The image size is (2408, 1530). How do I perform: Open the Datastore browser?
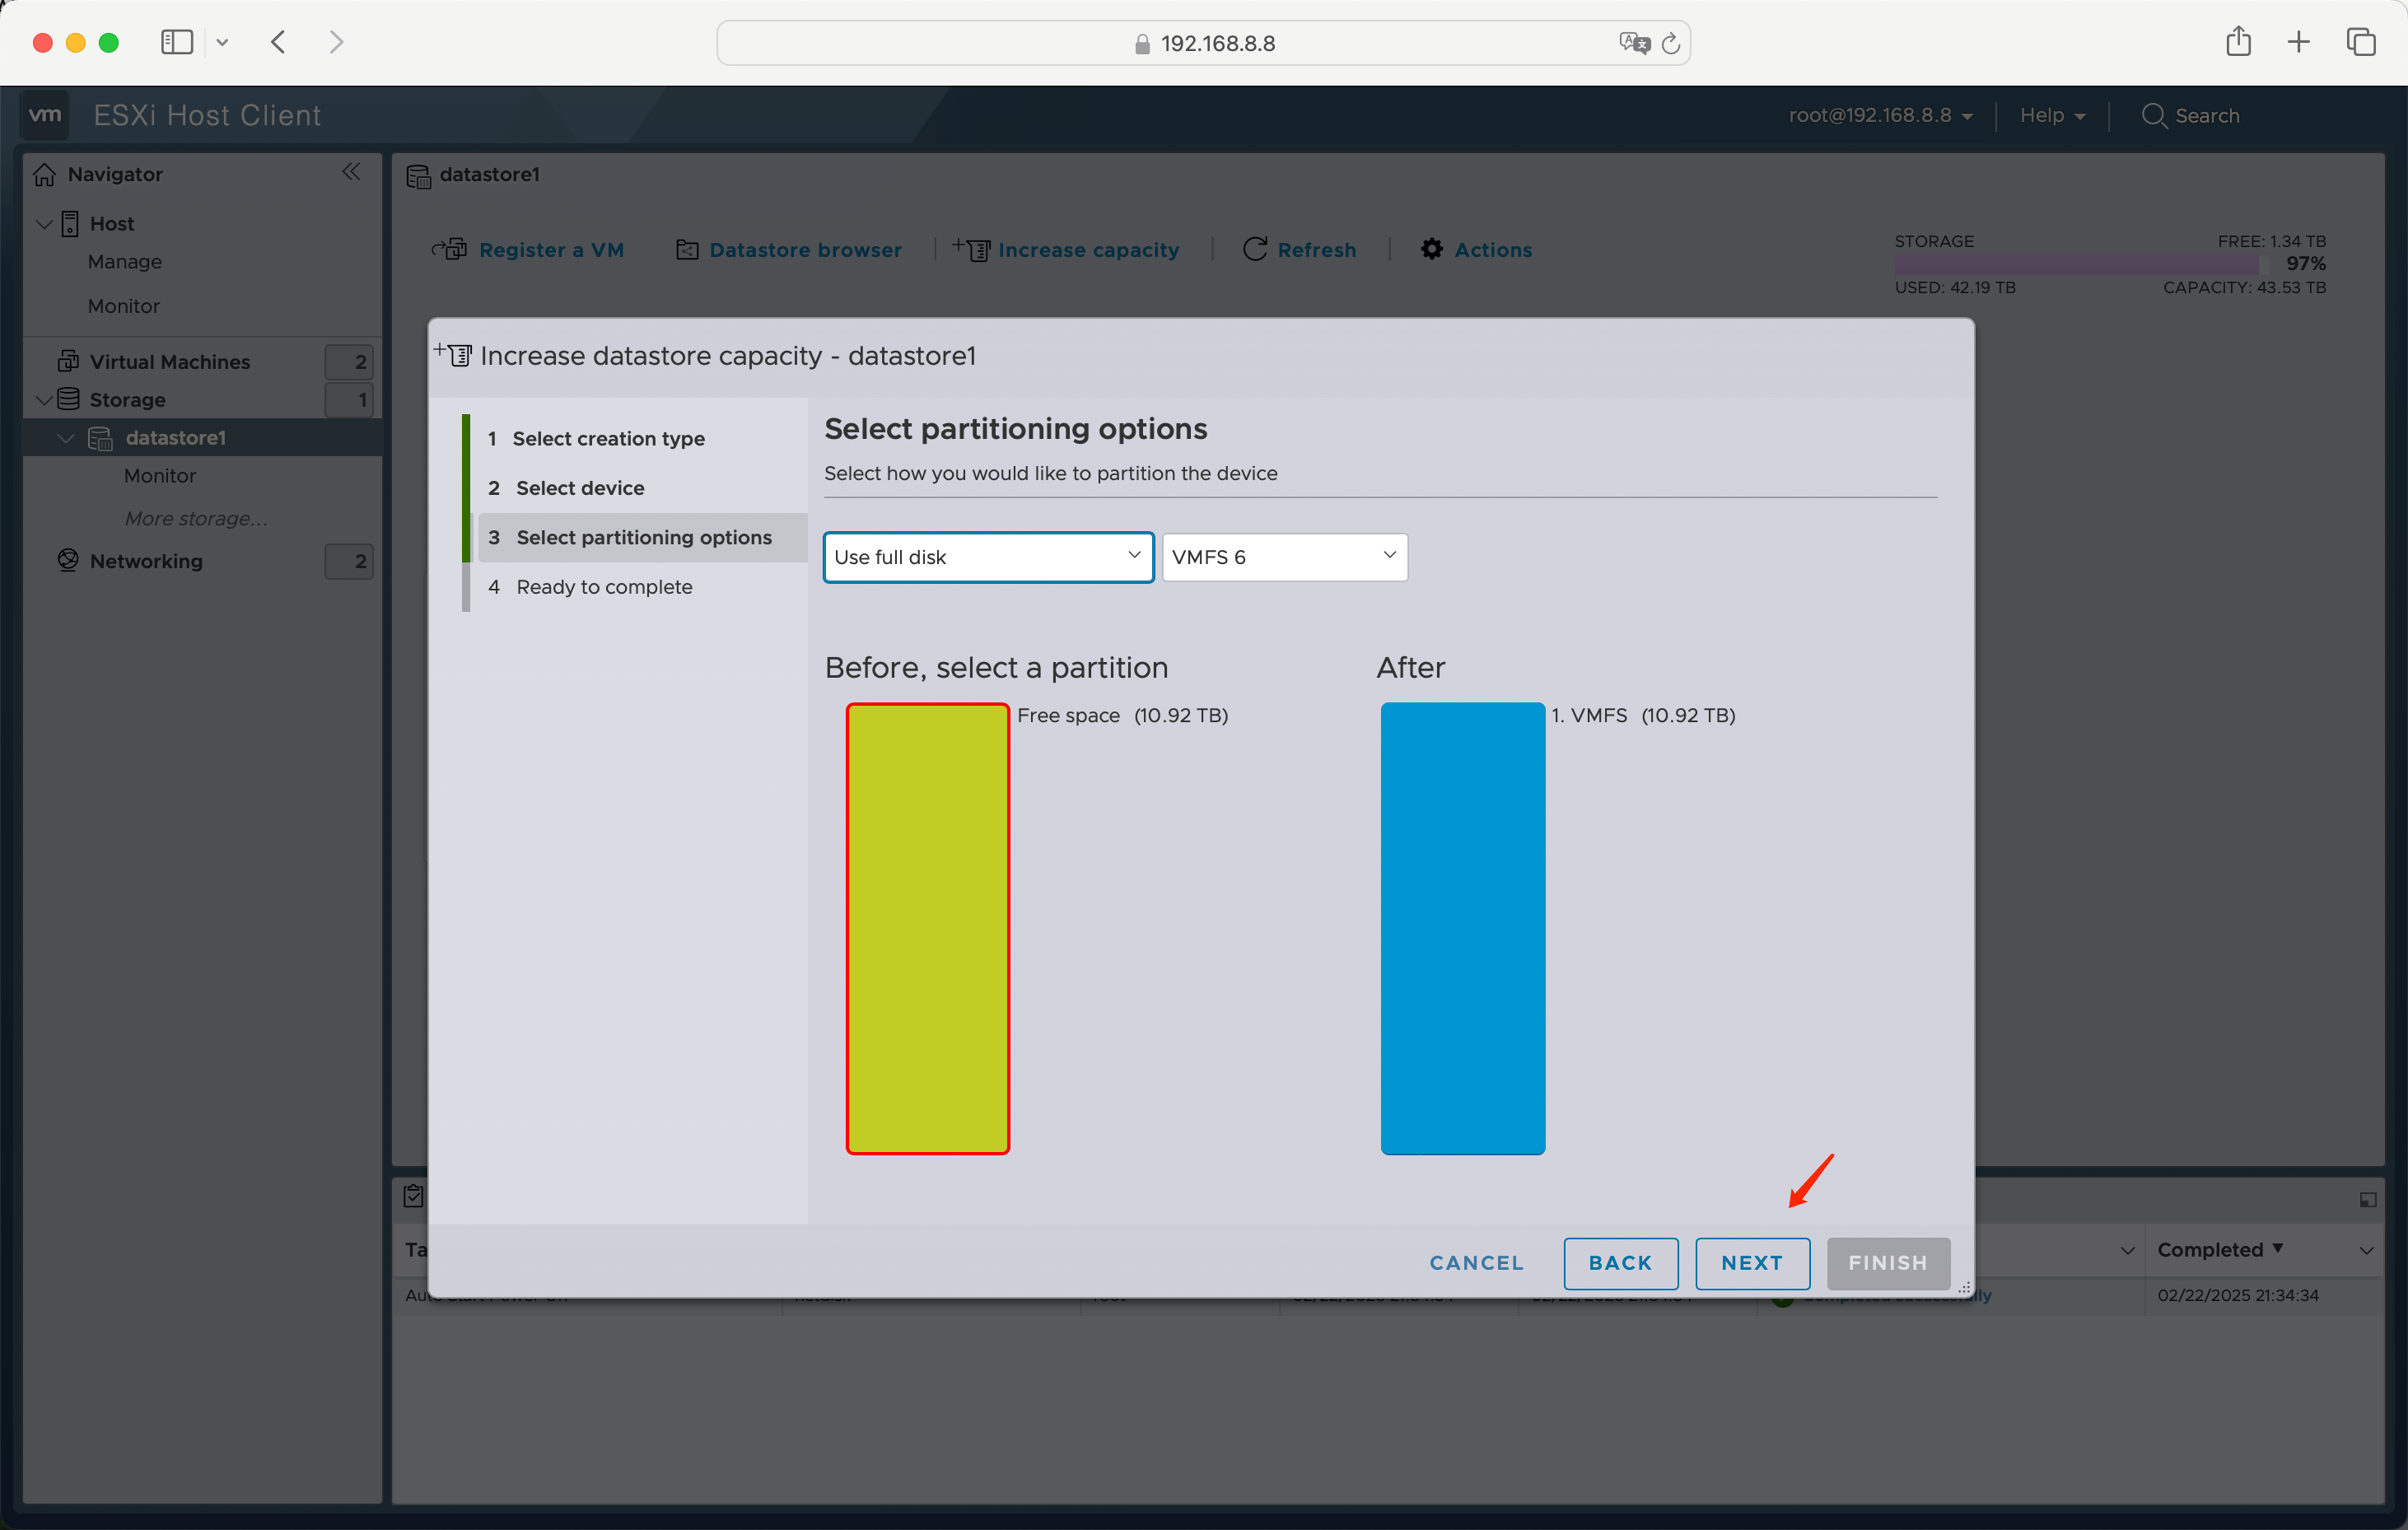[789, 250]
